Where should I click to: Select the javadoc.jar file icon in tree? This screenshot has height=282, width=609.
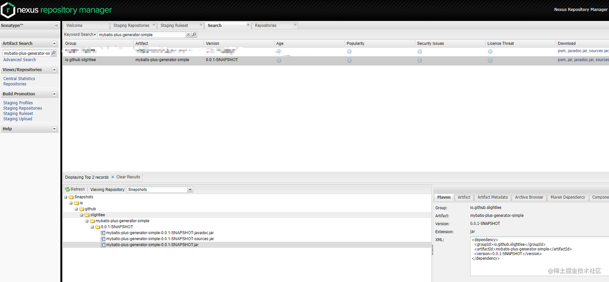click(103, 233)
